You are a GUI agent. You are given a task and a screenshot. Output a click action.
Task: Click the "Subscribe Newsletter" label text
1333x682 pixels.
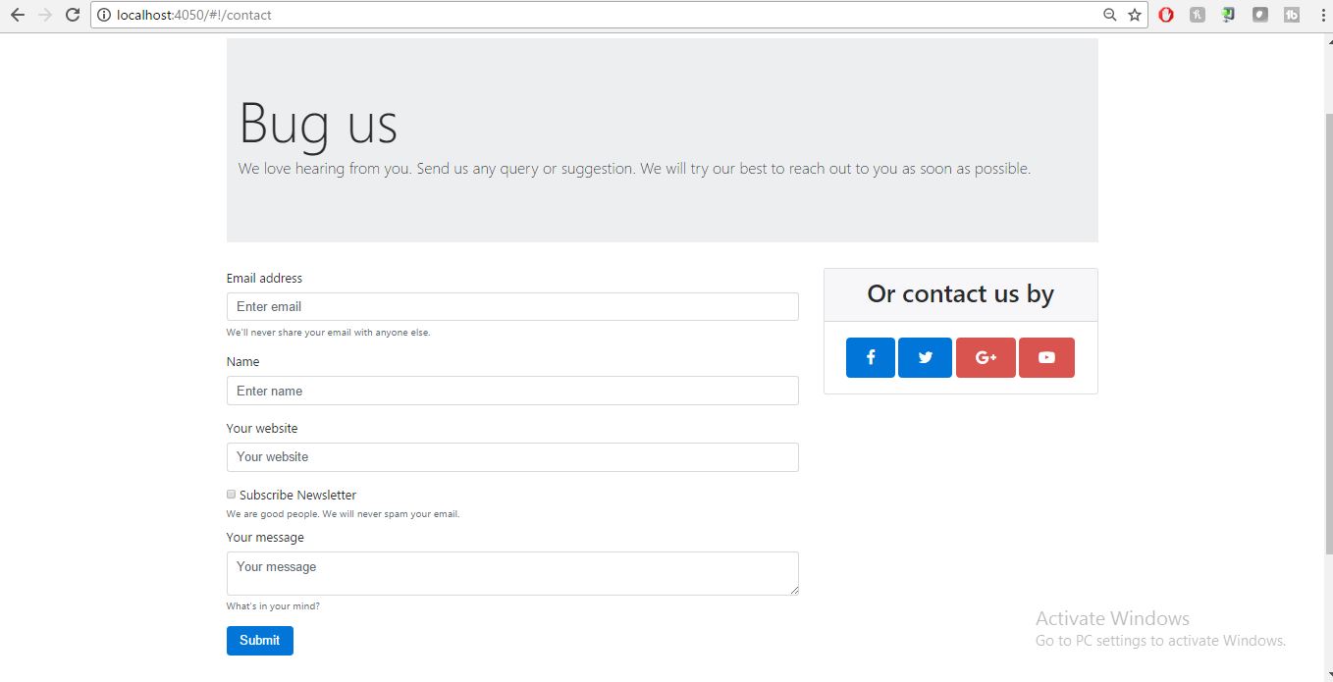pyautogui.click(x=298, y=496)
